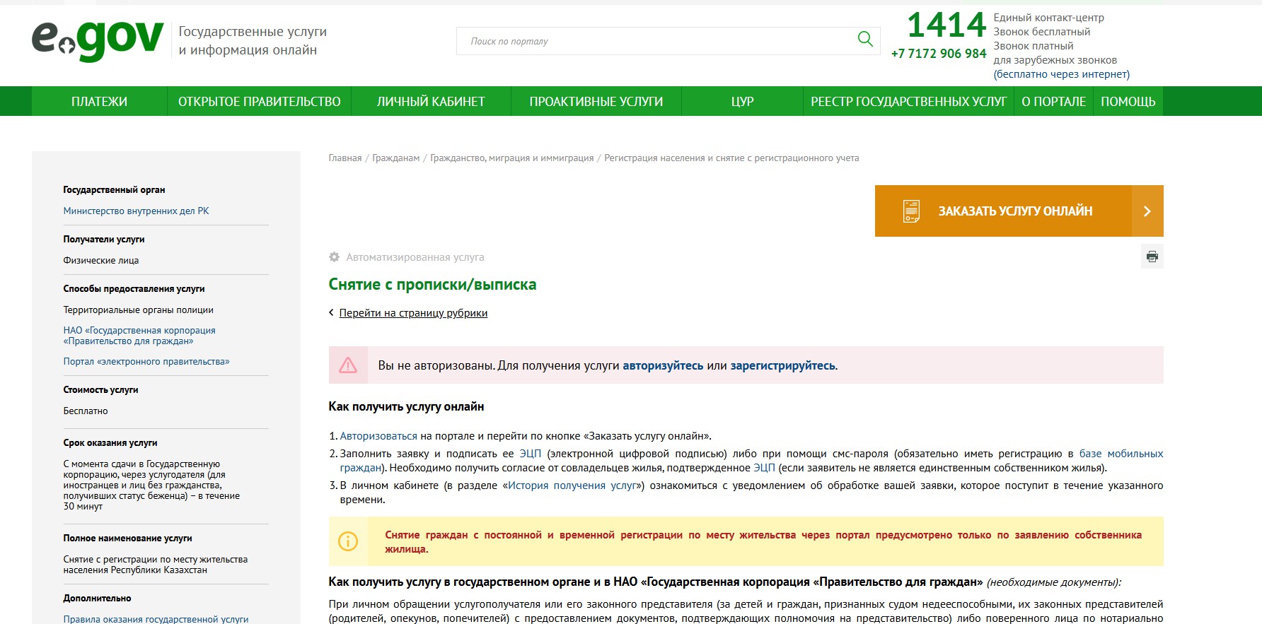Select ПРОАКТИВНЫЕ УСЛУГИ in navigation
1262x624 pixels.
tap(596, 102)
